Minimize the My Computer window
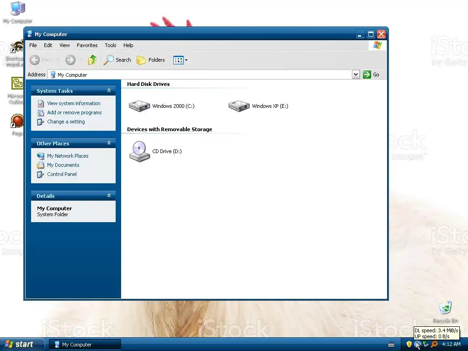The width and height of the screenshot is (468, 351). (360, 34)
